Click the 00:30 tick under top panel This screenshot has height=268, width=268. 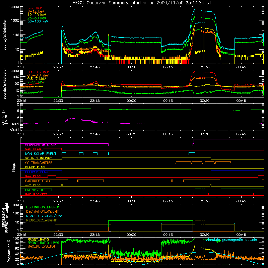(x=204, y=67)
